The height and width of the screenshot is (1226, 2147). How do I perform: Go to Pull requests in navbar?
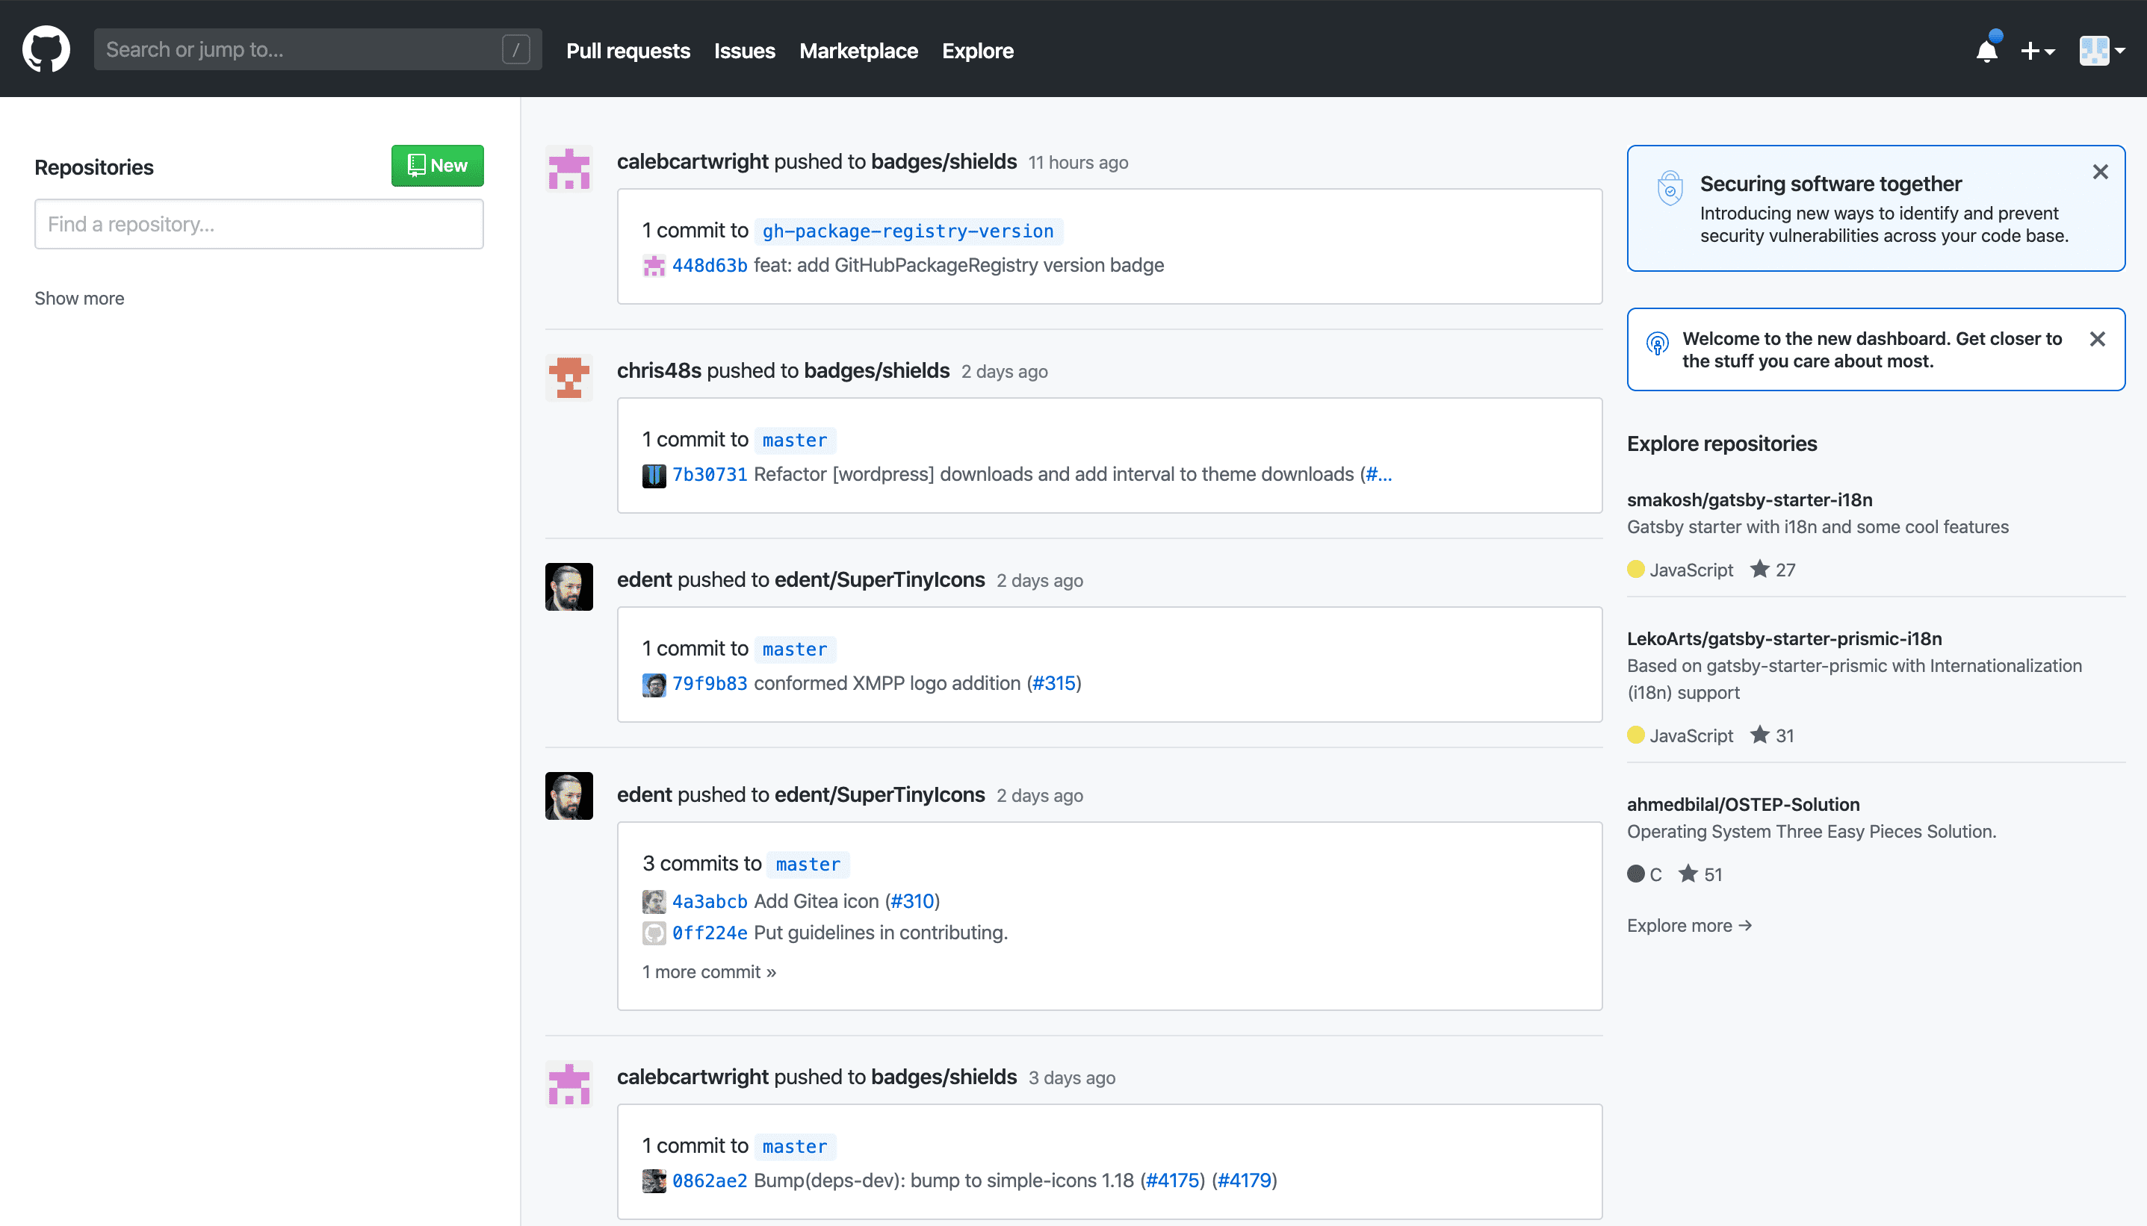tap(628, 51)
